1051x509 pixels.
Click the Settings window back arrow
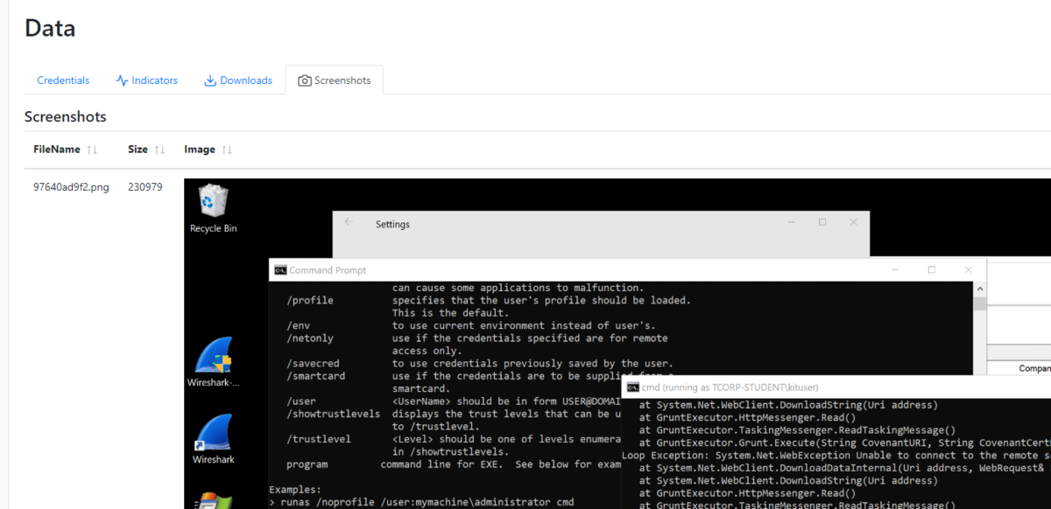tap(349, 223)
